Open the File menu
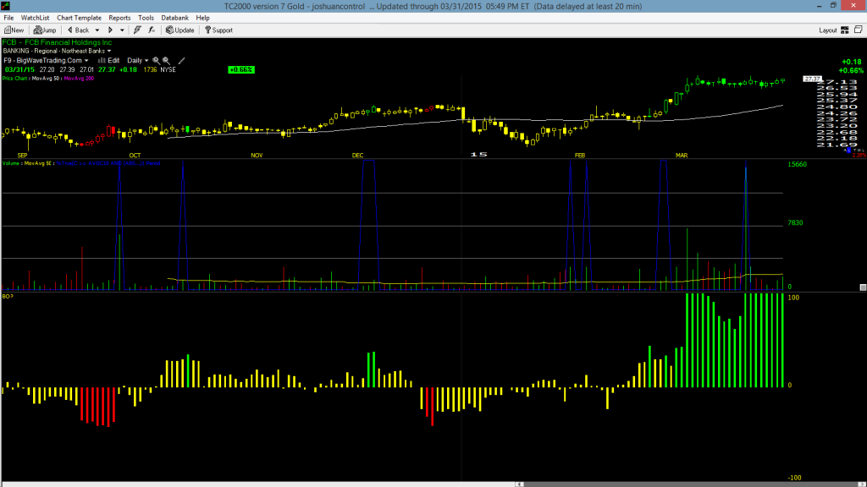867x487 pixels. (x=8, y=18)
